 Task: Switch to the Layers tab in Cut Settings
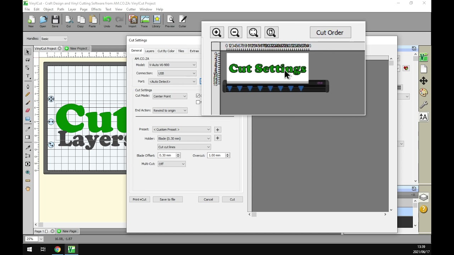[x=149, y=51]
